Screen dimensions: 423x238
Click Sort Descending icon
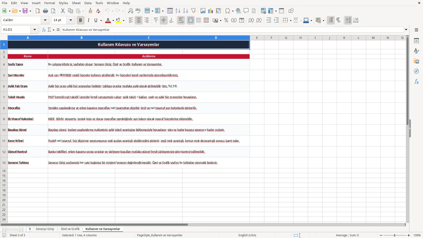186,11
